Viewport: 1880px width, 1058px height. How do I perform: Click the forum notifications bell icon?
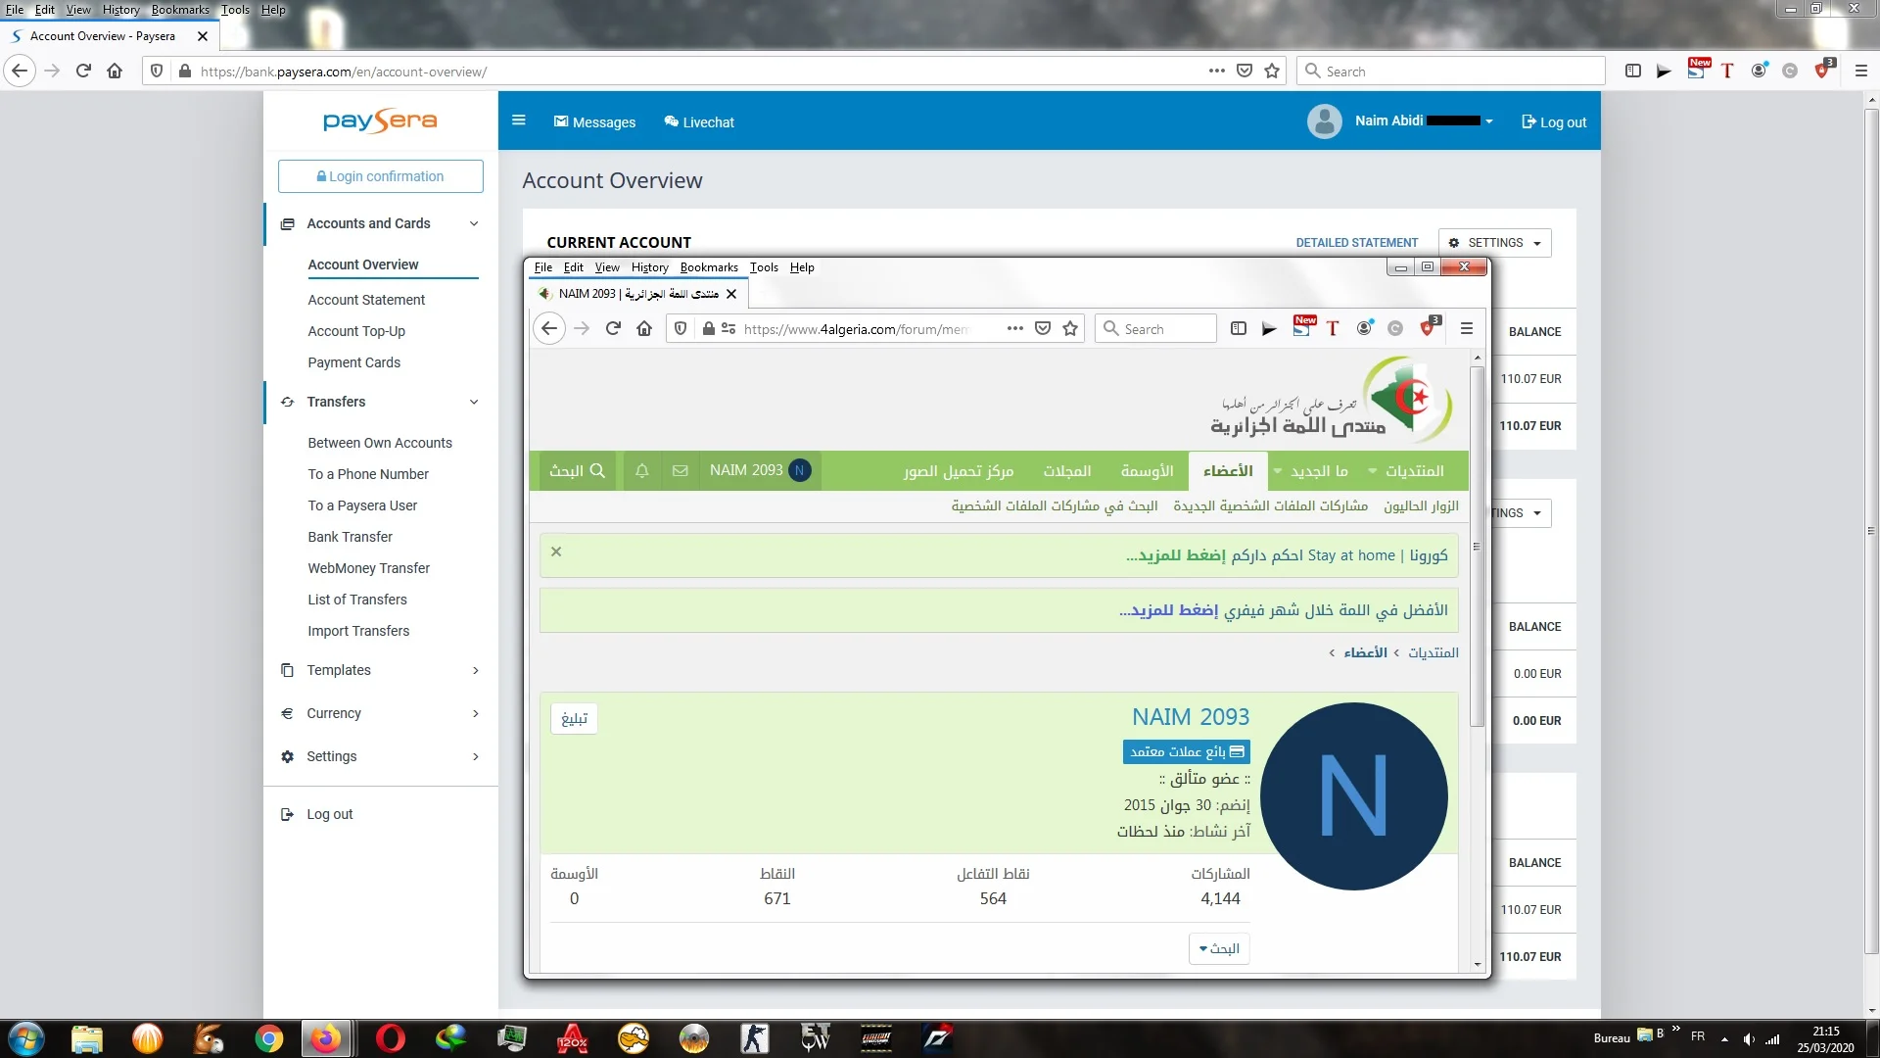point(642,471)
